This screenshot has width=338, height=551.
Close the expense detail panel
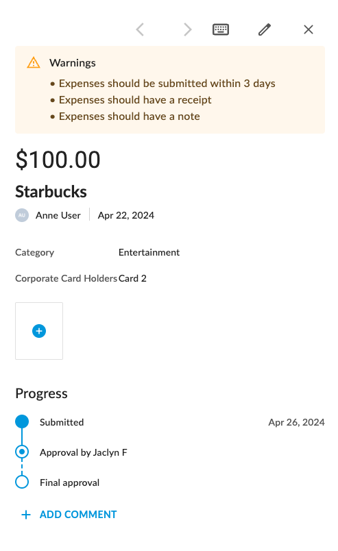click(309, 29)
